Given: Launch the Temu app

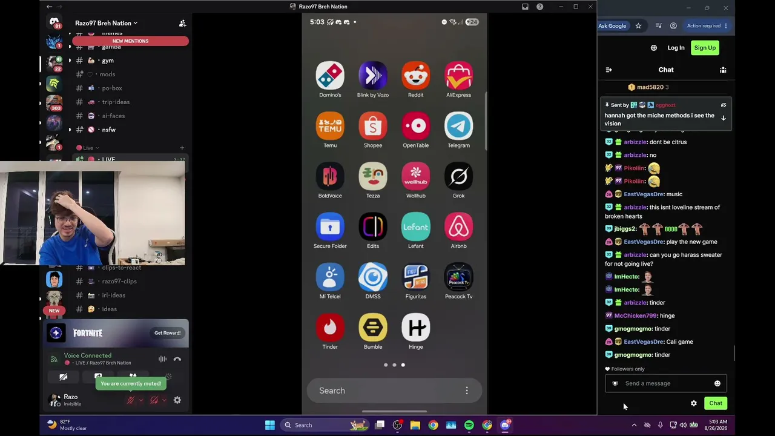Looking at the screenshot, I should click(x=330, y=127).
